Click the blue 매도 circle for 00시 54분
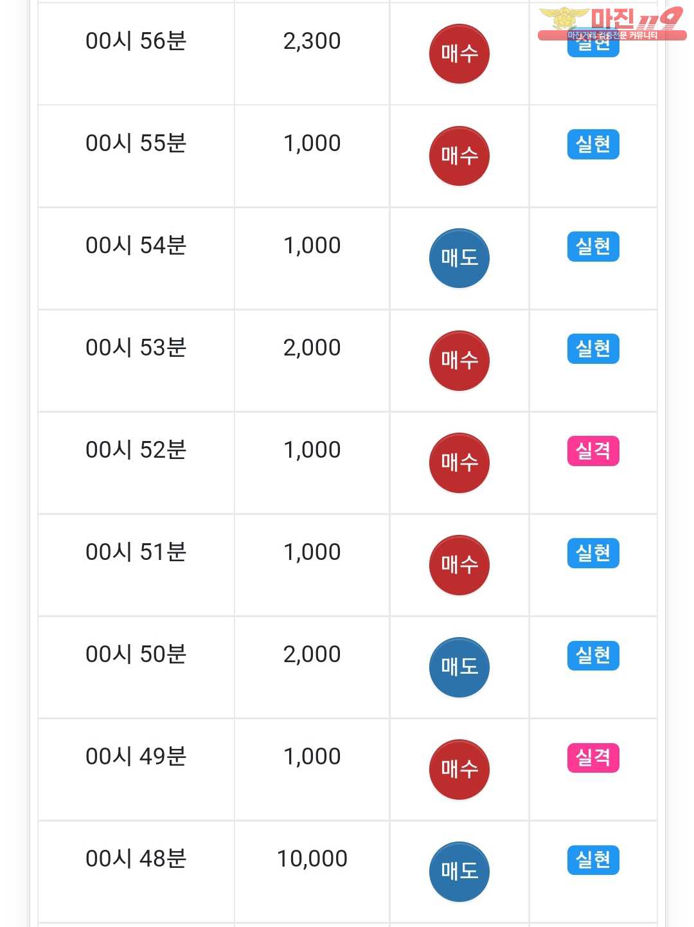Image resolution: width=694 pixels, height=927 pixels. click(x=459, y=258)
